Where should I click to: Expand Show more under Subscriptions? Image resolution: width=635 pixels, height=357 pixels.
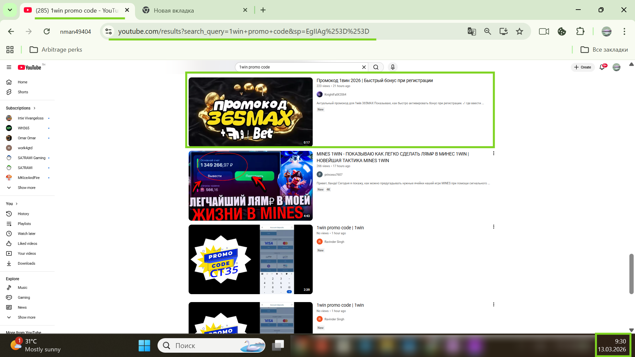click(26, 188)
